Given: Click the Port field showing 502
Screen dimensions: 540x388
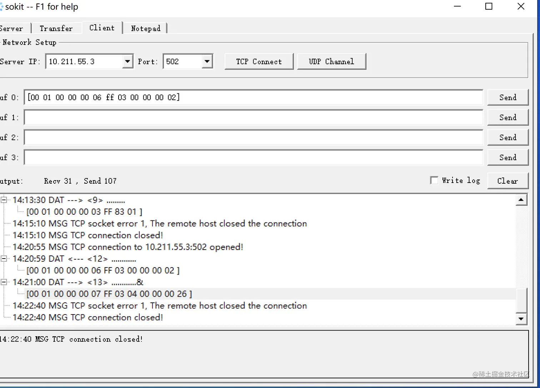Looking at the screenshot, I should point(182,61).
